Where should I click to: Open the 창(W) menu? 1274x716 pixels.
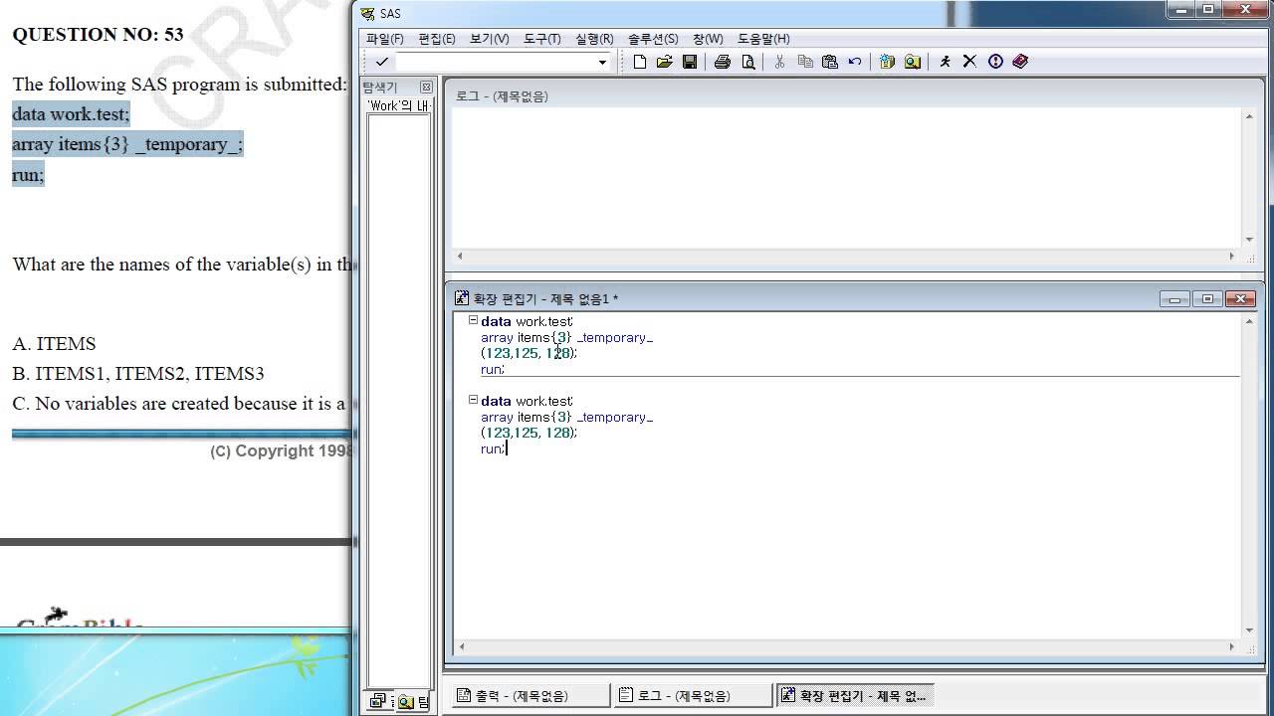[708, 39]
